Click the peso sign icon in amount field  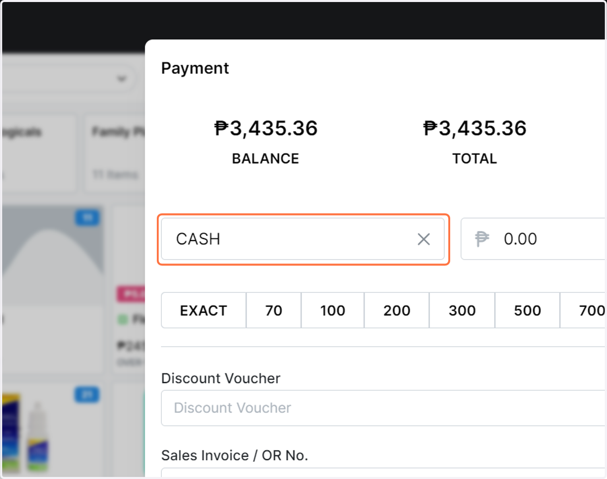tap(483, 239)
